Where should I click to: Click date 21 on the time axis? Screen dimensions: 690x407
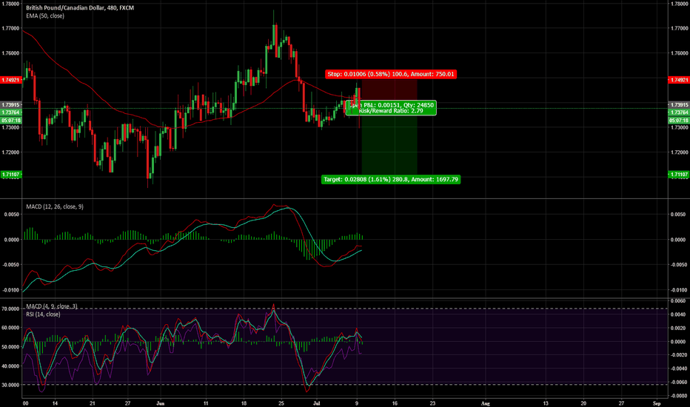[92, 403]
